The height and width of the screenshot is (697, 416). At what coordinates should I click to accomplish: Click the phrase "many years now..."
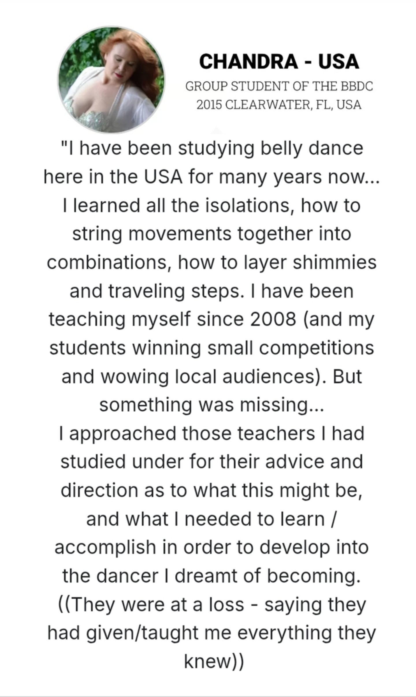[299, 176]
